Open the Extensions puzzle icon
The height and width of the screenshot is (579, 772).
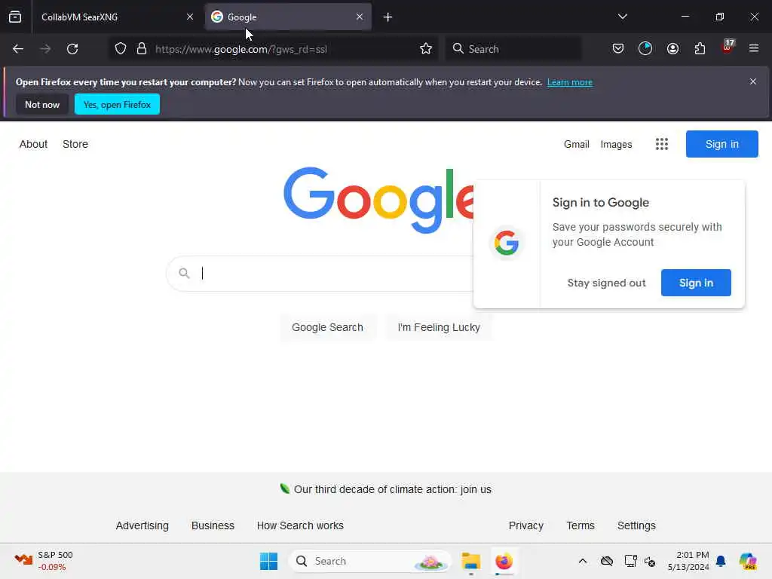pos(700,48)
